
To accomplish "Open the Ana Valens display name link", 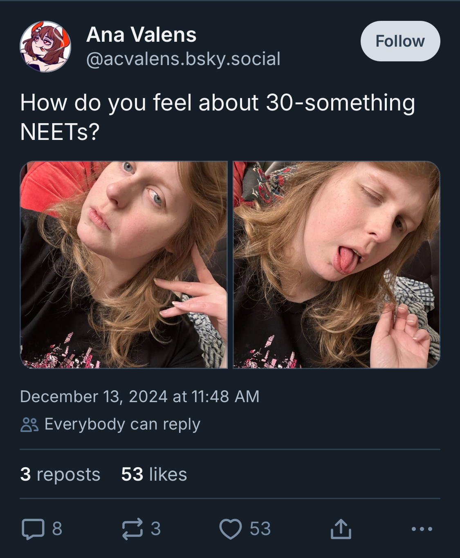I will (x=141, y=34).
